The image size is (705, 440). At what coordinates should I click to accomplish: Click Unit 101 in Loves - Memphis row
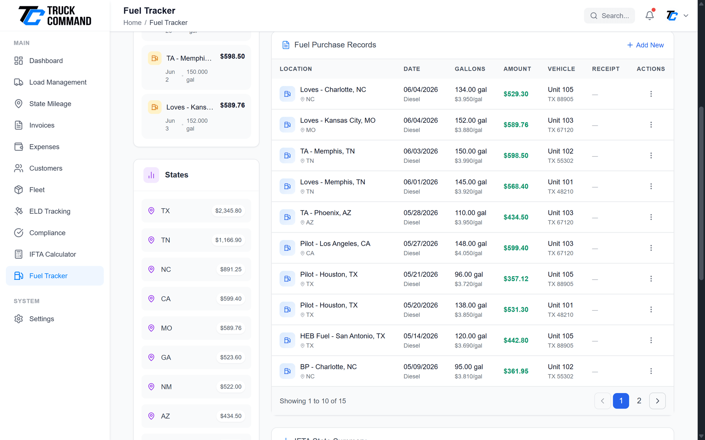tap(560, 182)
